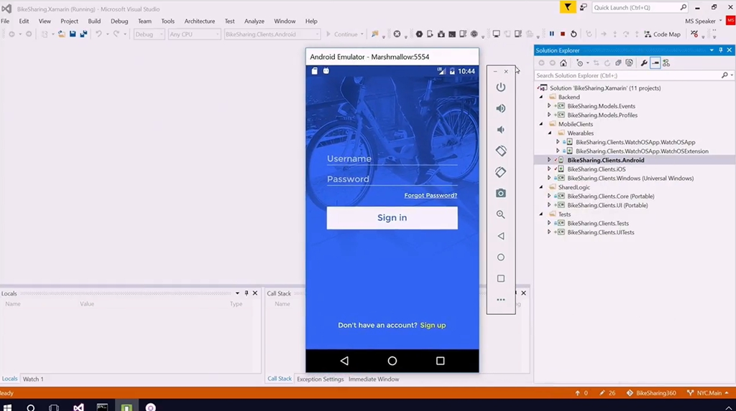Stop debugging with the red square
This screenshot has width=736, height=411.
tap(563, 34)
